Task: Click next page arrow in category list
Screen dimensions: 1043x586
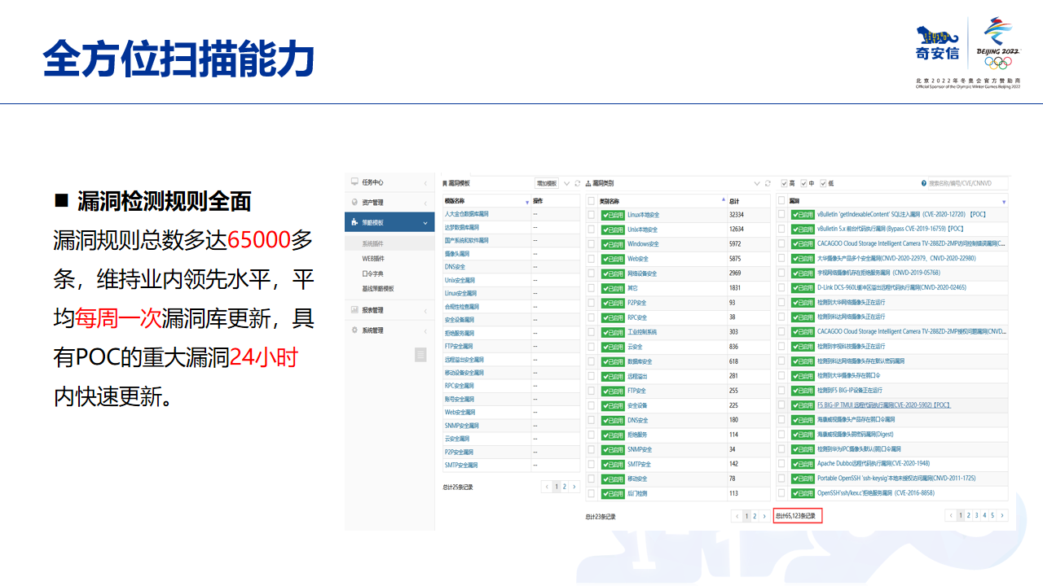Action: click(x=764, y=516)
